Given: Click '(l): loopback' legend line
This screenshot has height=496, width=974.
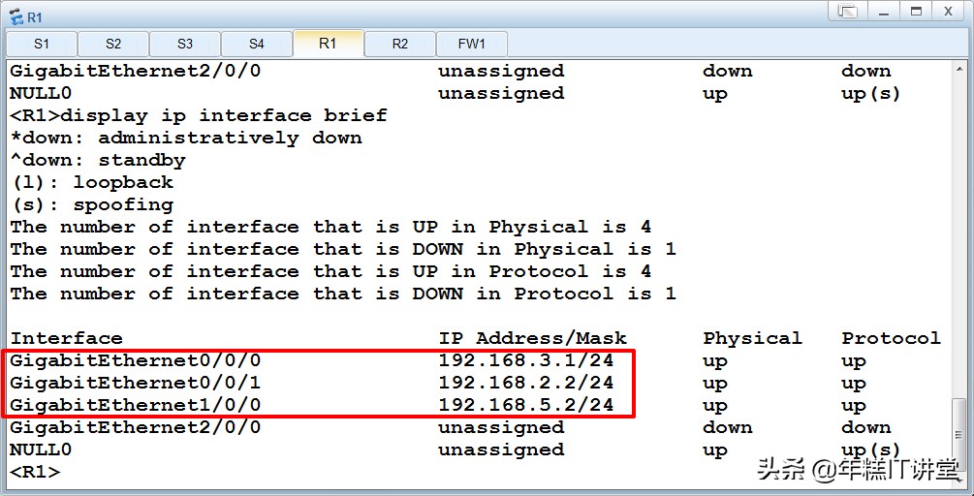Looking at the screenshot, I should tap(91, 182).
